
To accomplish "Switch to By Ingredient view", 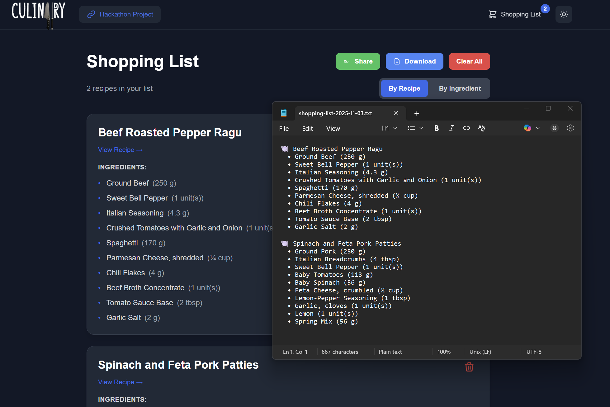I will tap(460, 88).
